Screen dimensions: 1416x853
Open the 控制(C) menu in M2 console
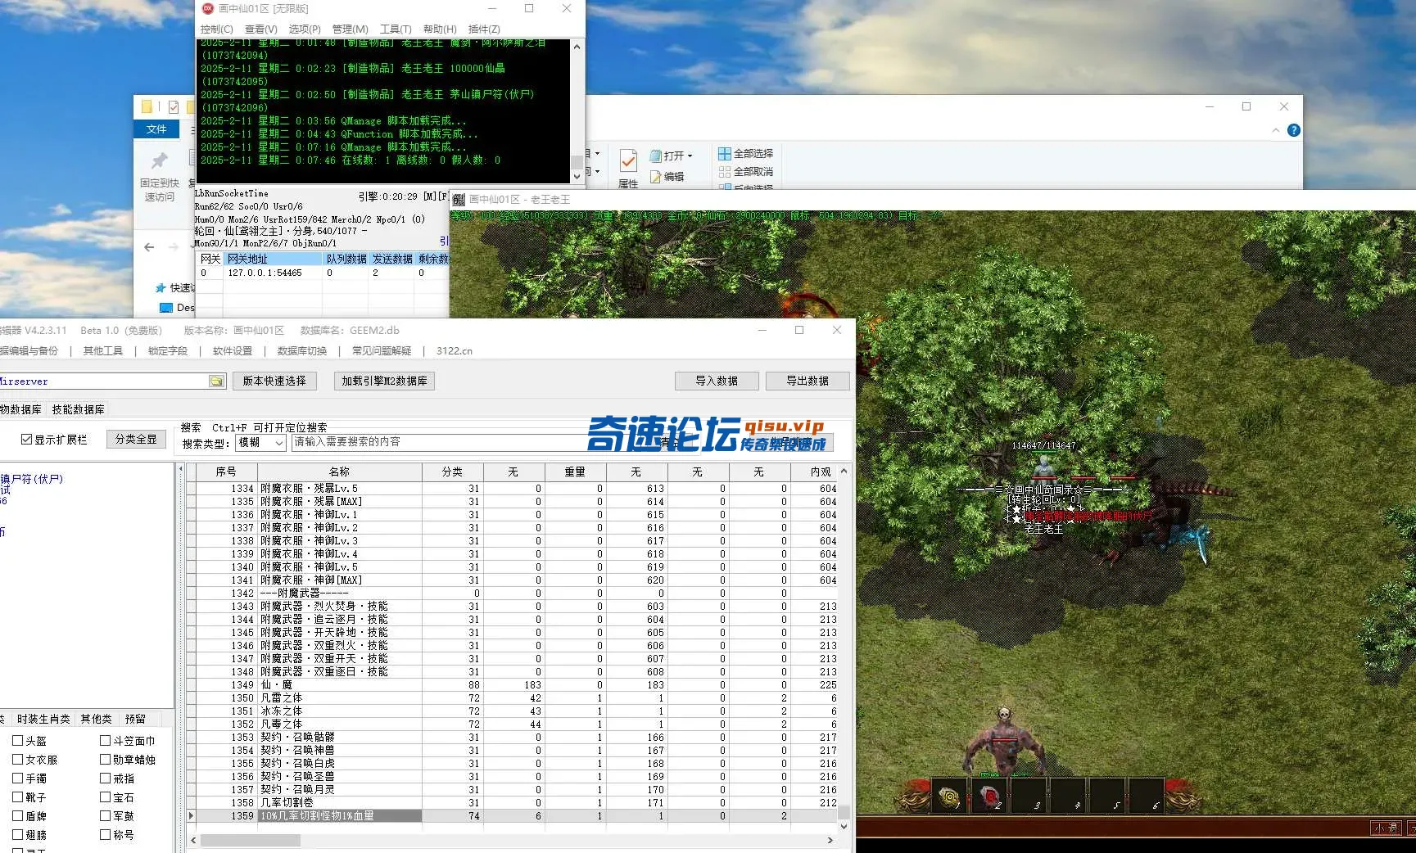[216, 29]
